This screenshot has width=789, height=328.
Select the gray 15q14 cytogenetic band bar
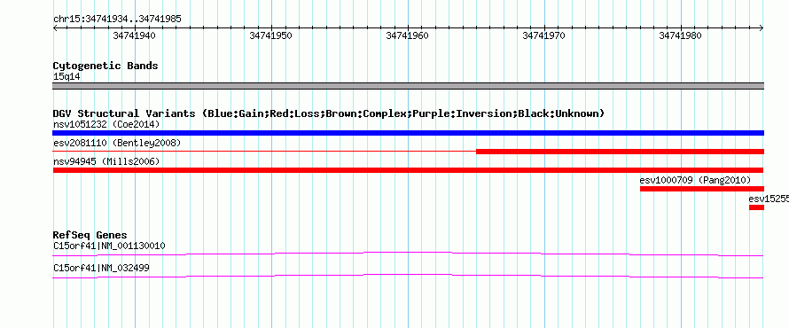point(408,86)
